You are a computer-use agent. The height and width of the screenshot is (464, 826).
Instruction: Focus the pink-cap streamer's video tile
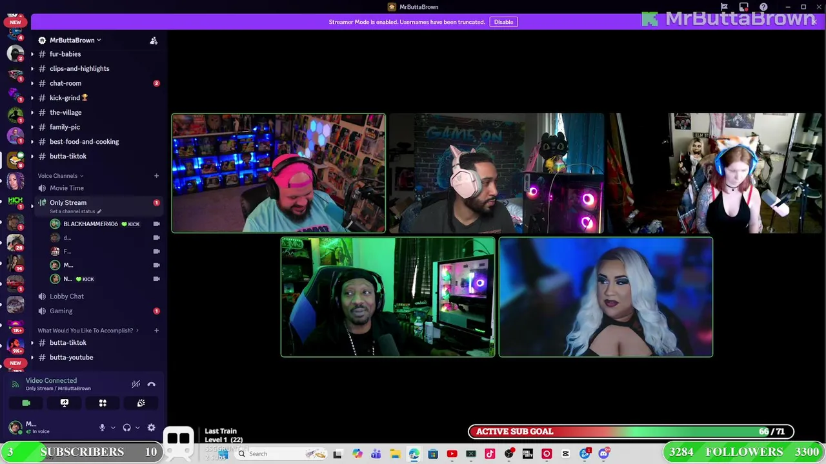tap(279, 173)
